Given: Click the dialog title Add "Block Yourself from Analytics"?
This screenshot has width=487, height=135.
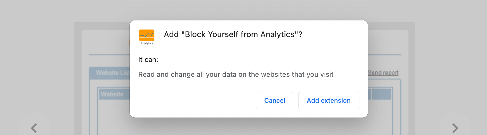Looking at the screenshot, I should [233, 34].
